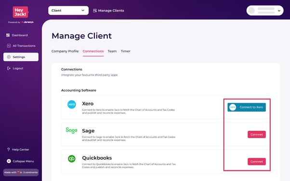
Task: Click the Quickbooks logo icon
Action: (72, 159)
